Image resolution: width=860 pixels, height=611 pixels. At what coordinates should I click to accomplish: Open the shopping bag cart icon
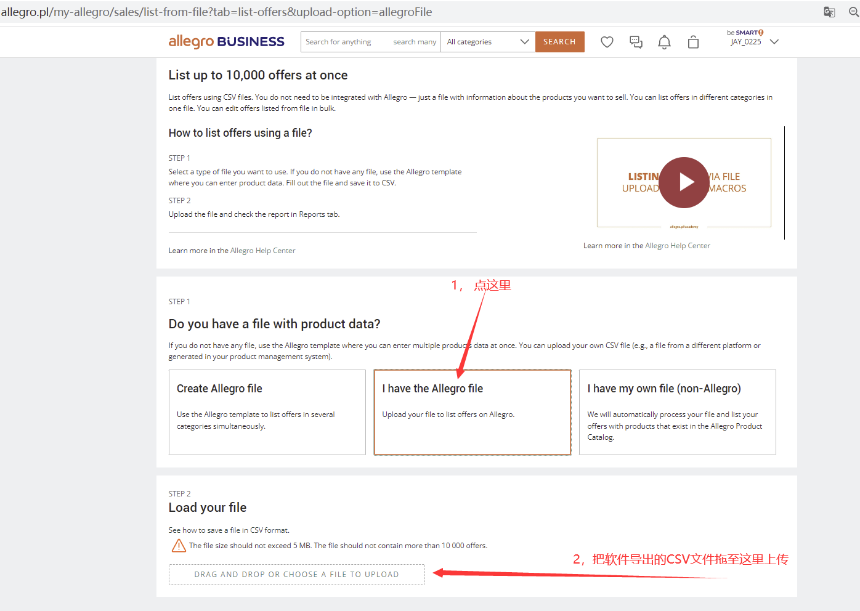pyautogui.click(x=693, y=42)
